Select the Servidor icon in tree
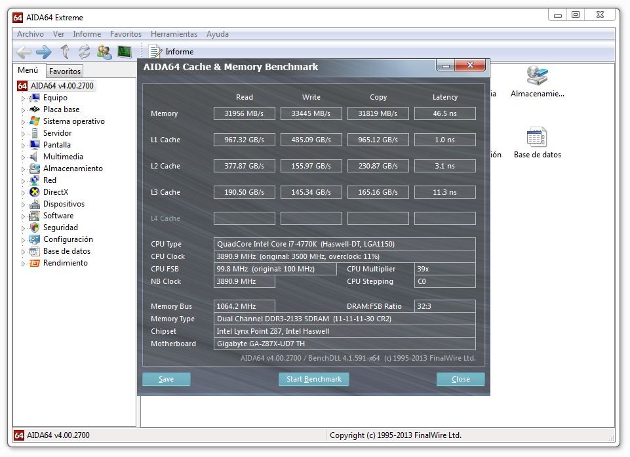Viewport: 630px width, 457px height. tap(35, 133)
